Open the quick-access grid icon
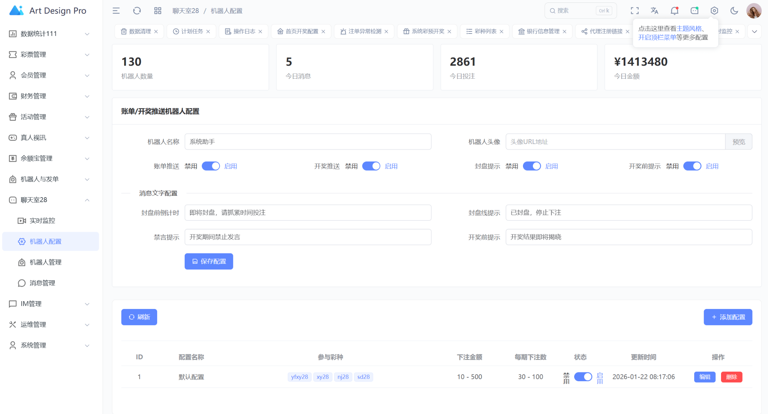Image resolution: width=768 pixels, height=414 pixels. coord(157,11)
